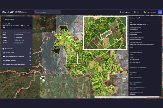Image resolution: width=163 pixels, height=108 pixels.
Task: Go back via 'Назад к списку'
Action: [9, 19]
